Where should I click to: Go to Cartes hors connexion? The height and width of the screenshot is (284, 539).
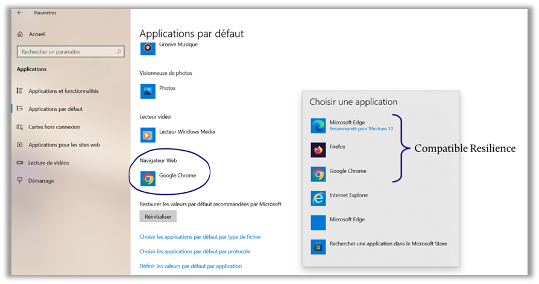click(54, 127)
